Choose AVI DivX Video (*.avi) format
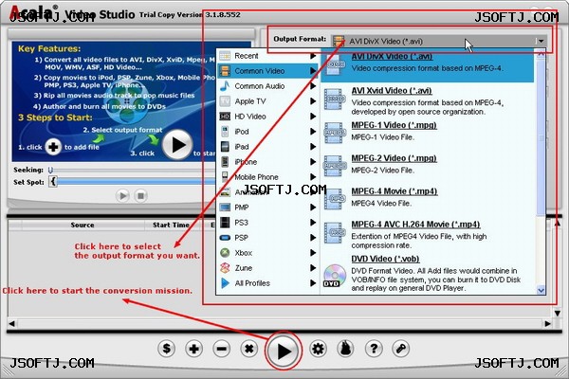Image resolution: width=569 pixels, height=379 pixels. (x=428, y=64)
